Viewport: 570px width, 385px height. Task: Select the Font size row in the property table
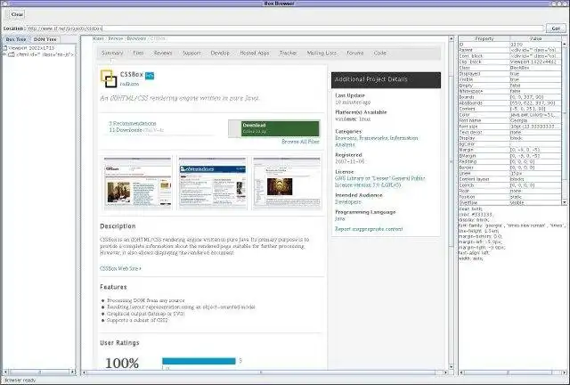click(510, 127)
